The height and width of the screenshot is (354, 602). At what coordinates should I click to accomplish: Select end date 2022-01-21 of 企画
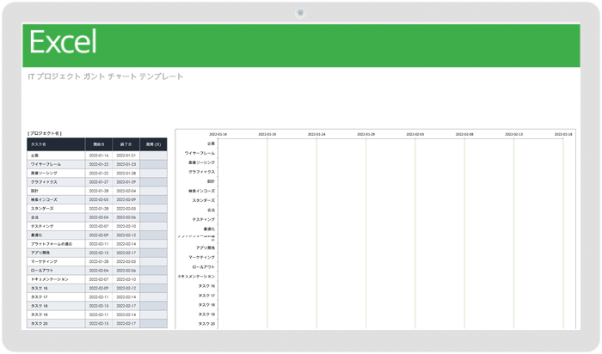tap(126, 156)
